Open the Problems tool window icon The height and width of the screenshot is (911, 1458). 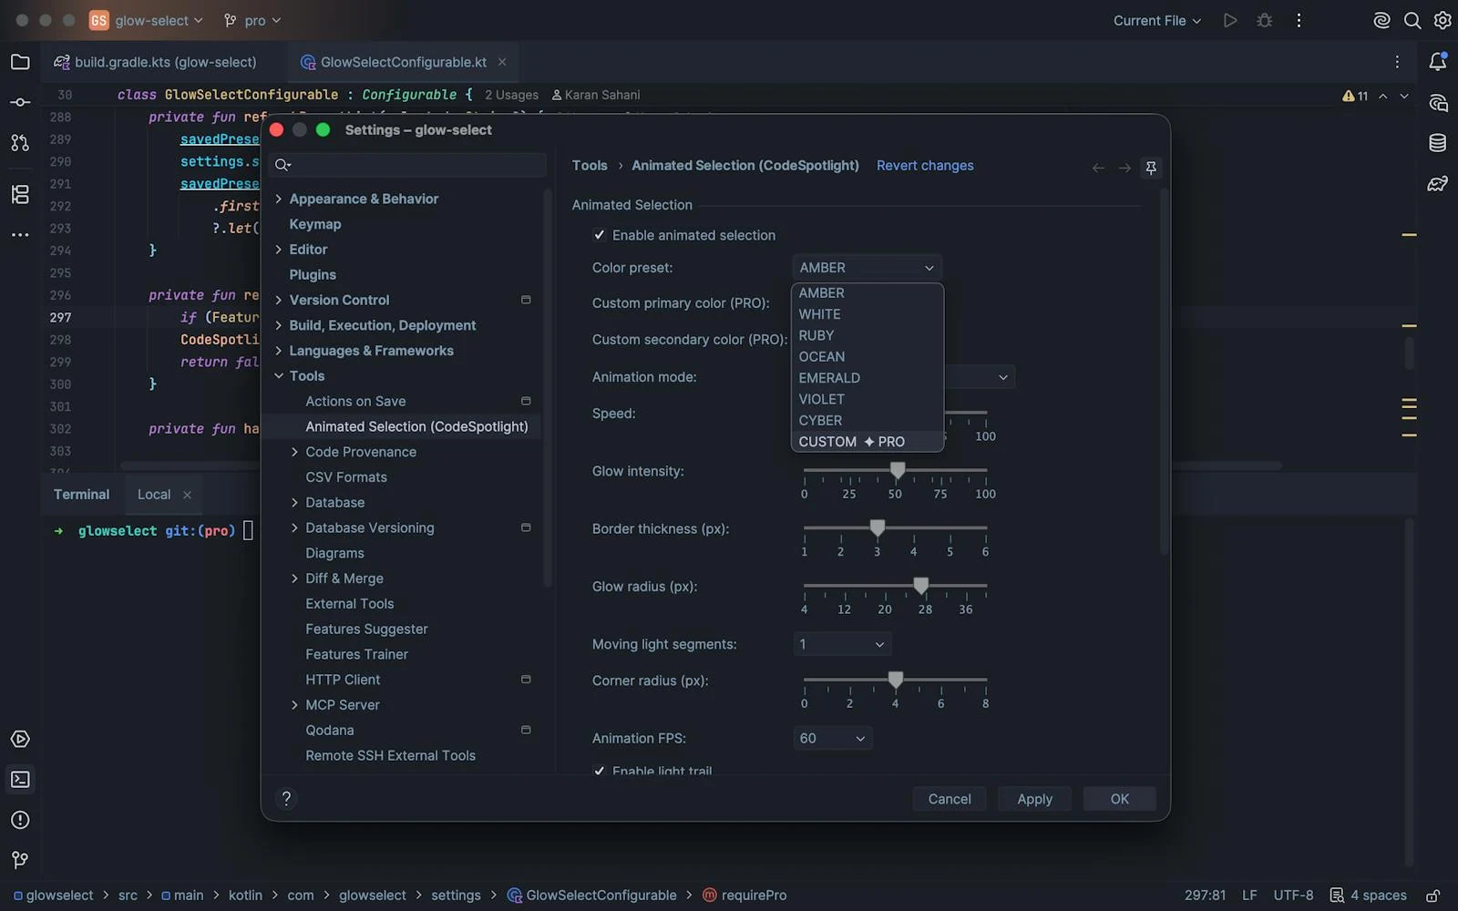[20, 820]
